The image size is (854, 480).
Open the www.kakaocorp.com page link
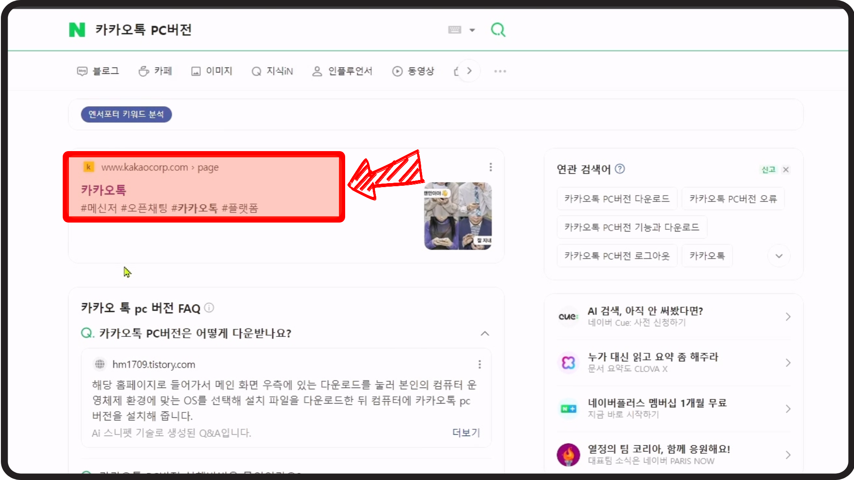pyautogui.click(x=160, y=168)
